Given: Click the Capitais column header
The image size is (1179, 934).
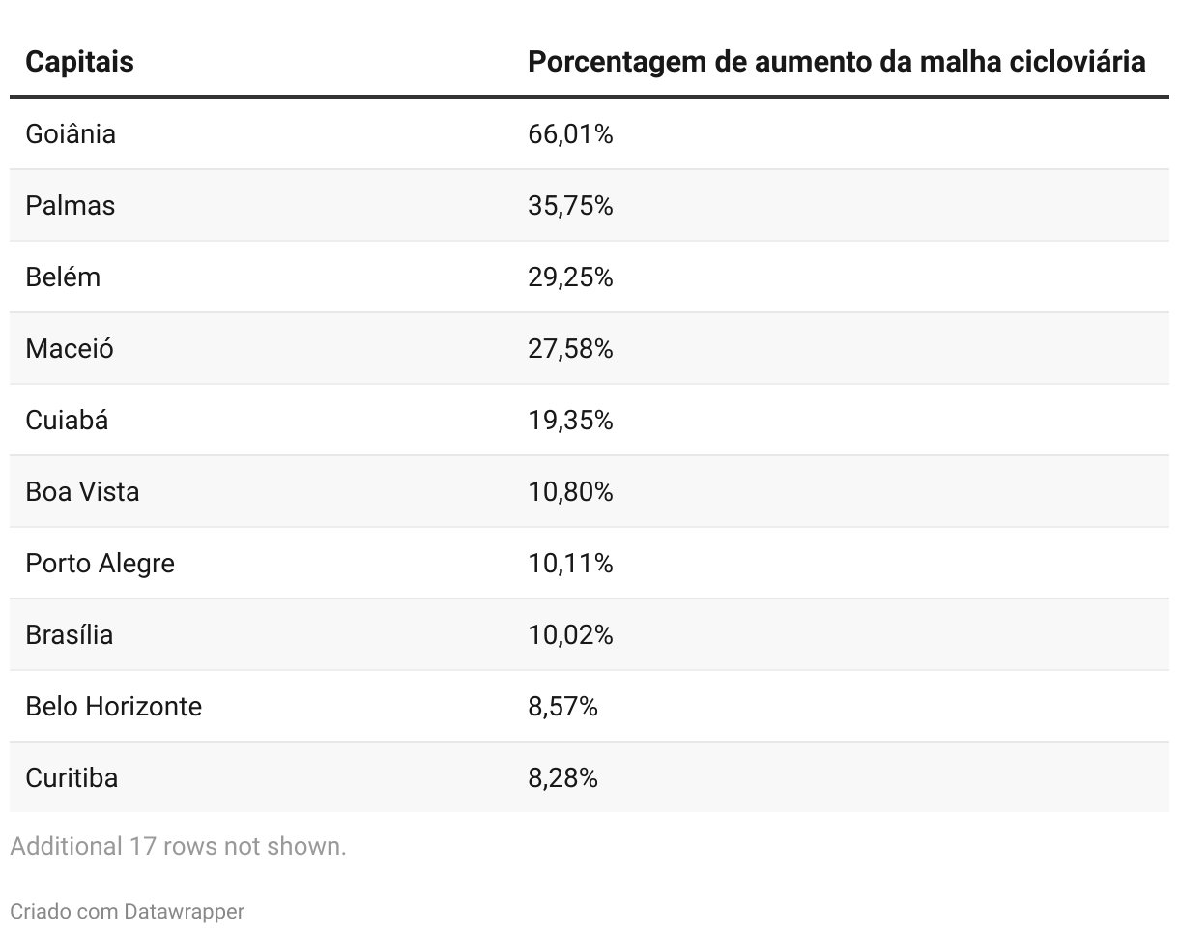Looking at the screenshot, I should coord(79,62).
